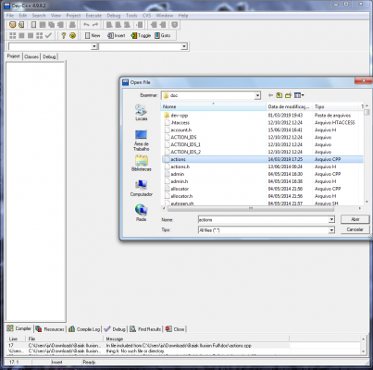373x370 pixels.
Task: Expand the right class browser combo box
Action: 184,46
